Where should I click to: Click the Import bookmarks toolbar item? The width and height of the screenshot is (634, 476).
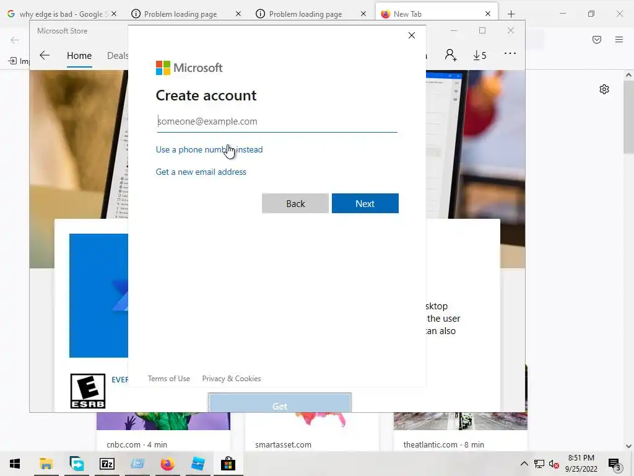[x=19, y=61]
